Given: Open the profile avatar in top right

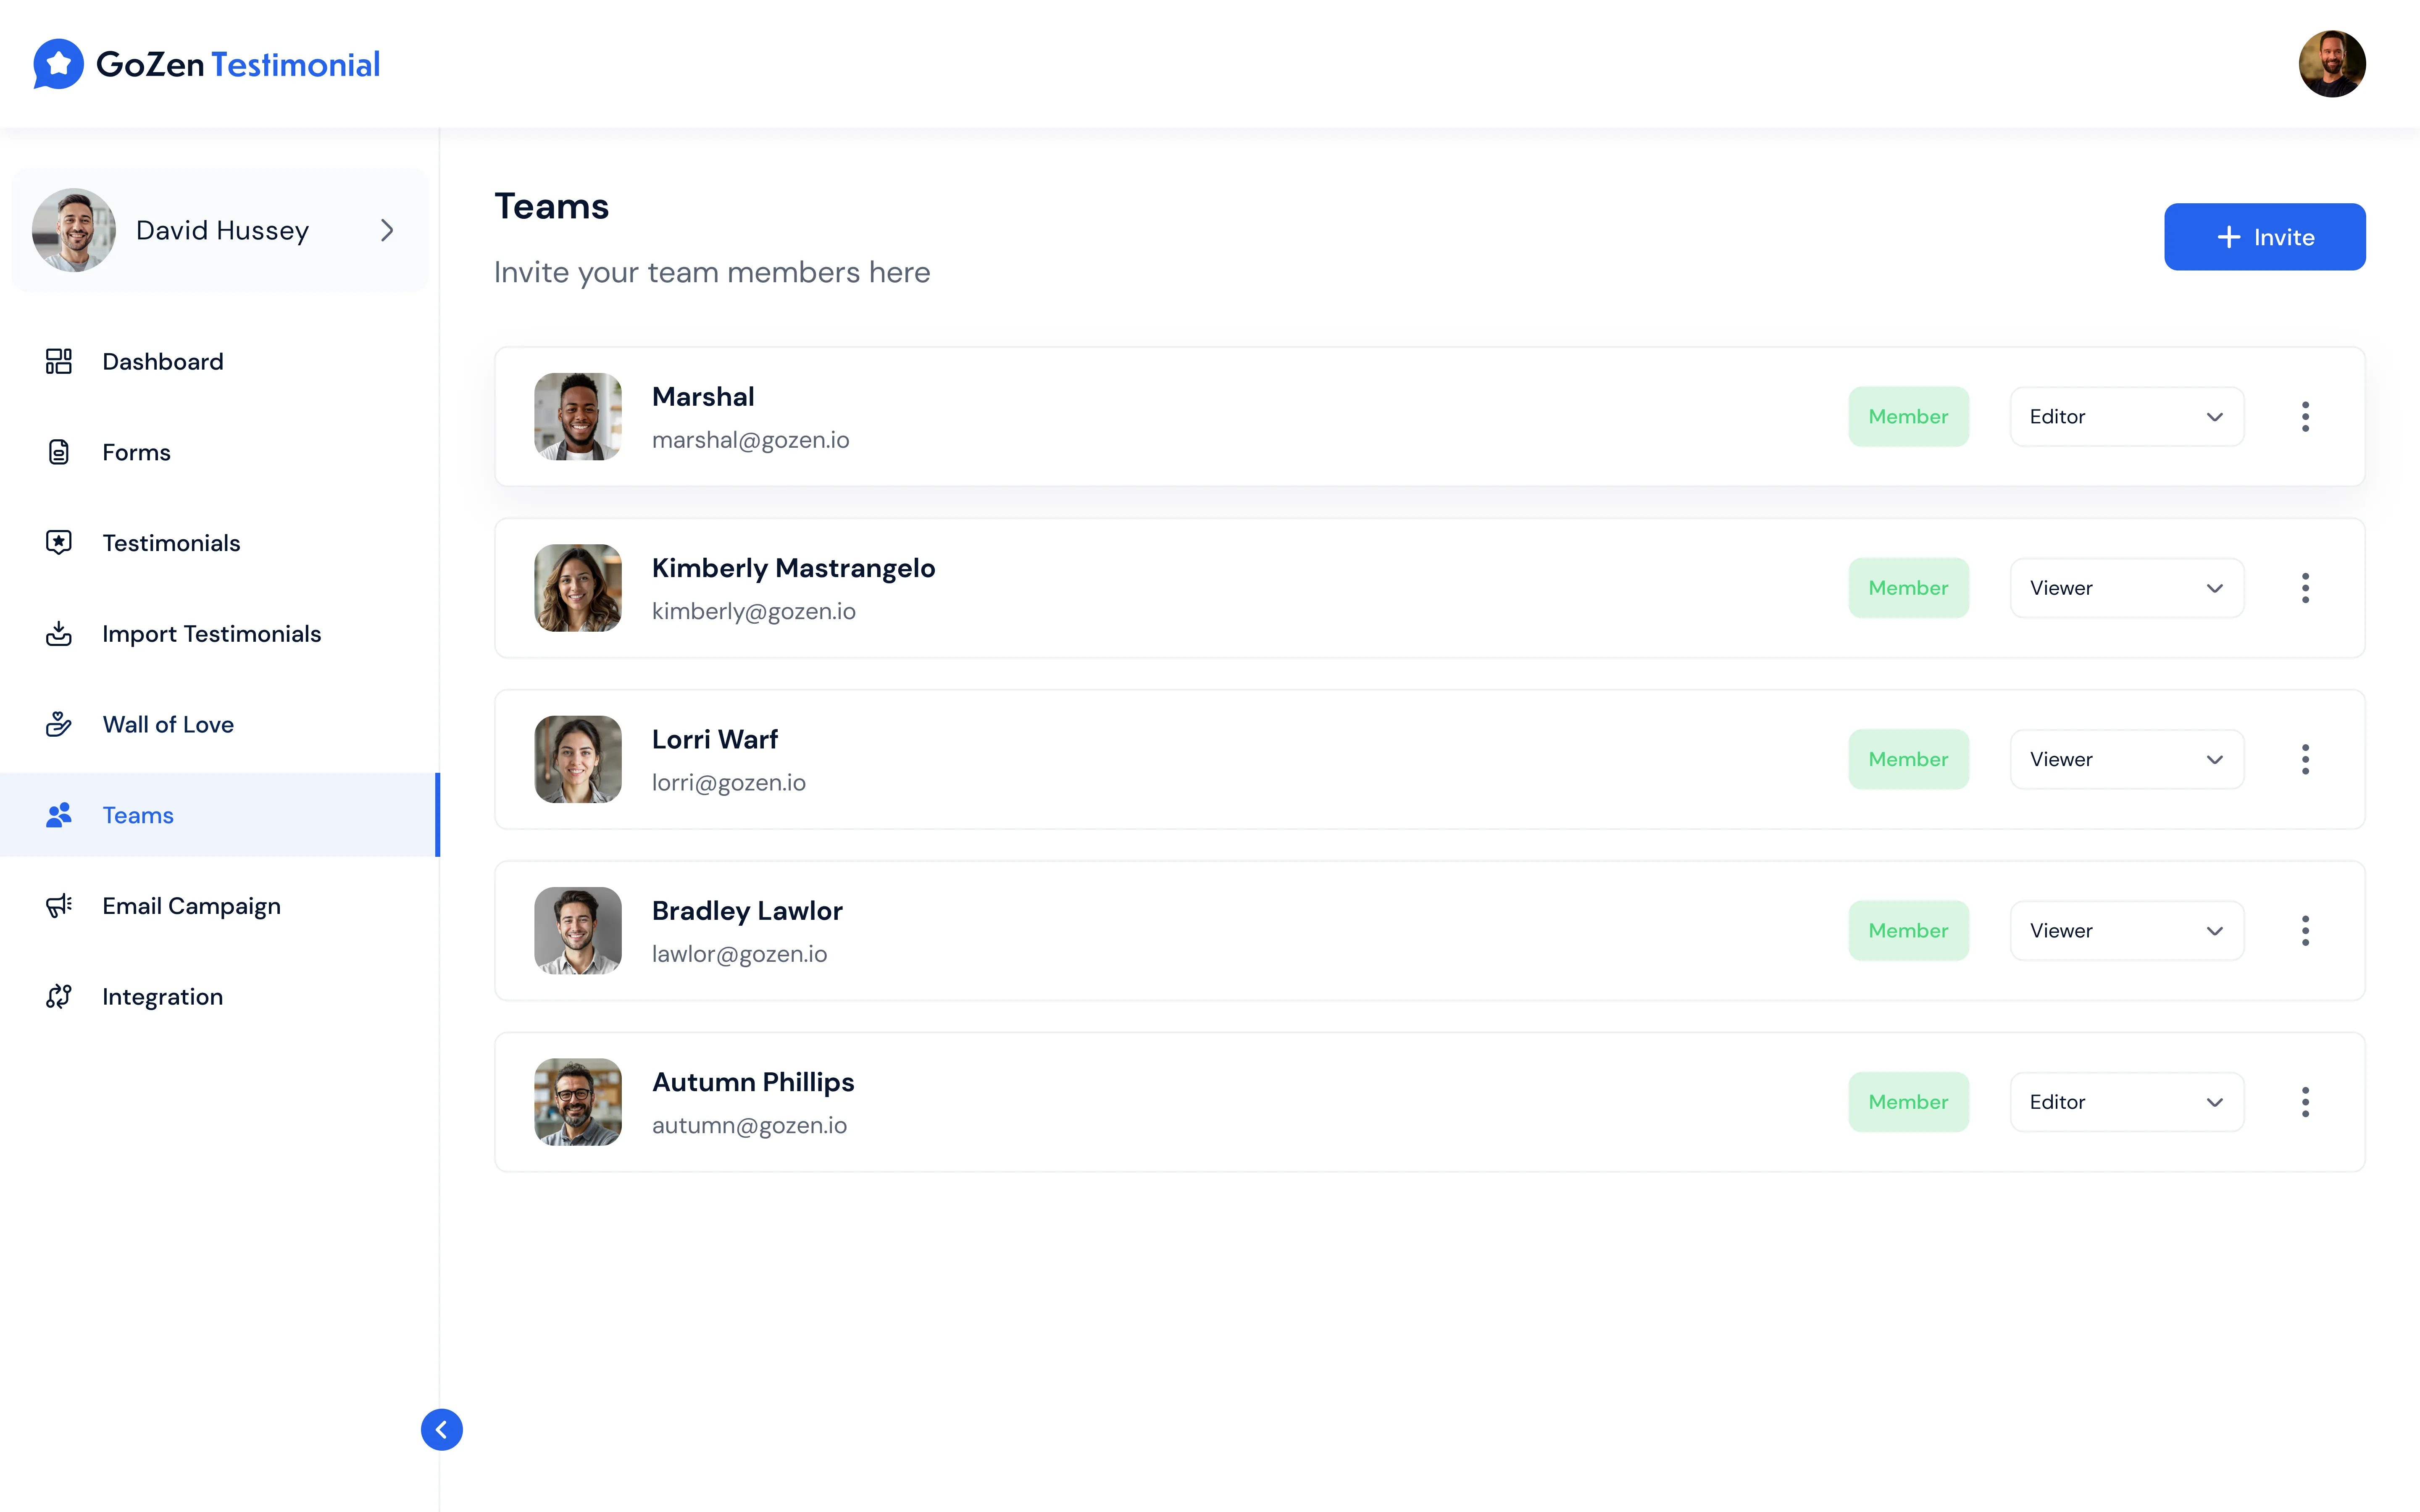Looking at the screenshot, I should tap(2331, 64).
